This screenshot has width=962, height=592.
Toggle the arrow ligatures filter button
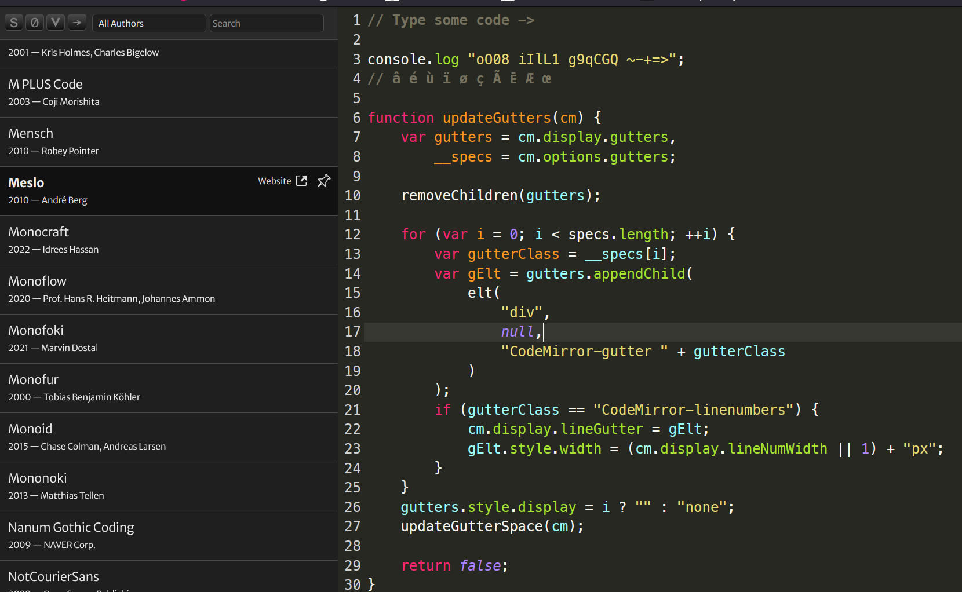(76, 23)
